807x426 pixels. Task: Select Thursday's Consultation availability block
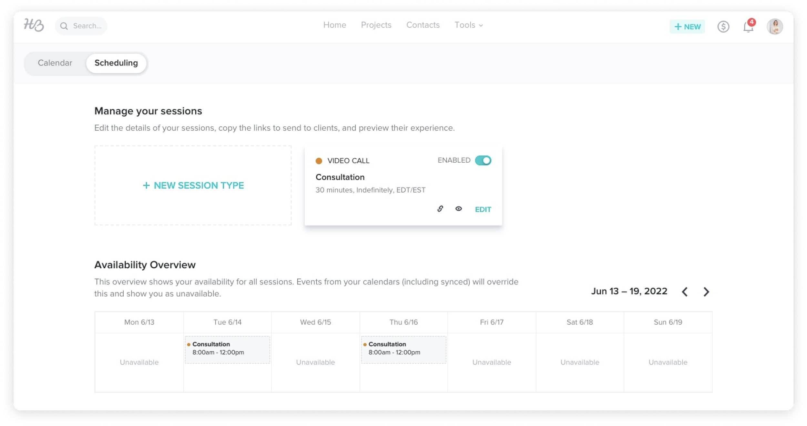403,349
